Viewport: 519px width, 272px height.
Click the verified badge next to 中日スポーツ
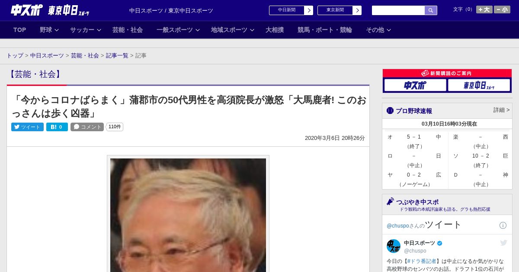coord(440,243)
